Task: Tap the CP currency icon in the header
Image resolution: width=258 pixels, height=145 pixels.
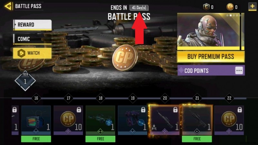Action: [230, 7]
